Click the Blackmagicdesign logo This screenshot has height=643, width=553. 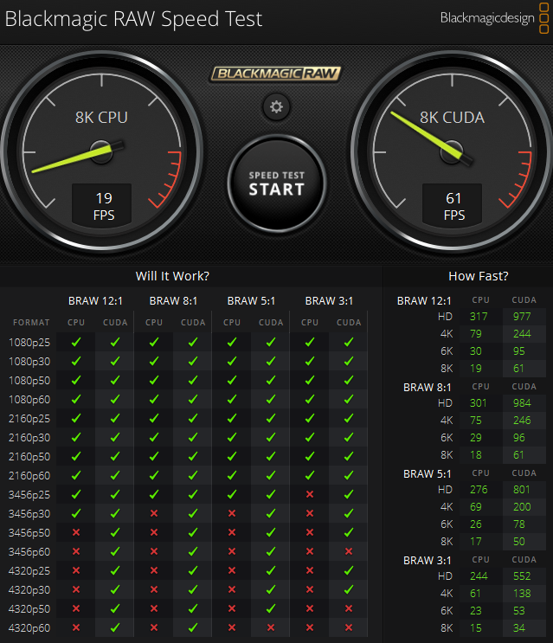pos(494,18)
